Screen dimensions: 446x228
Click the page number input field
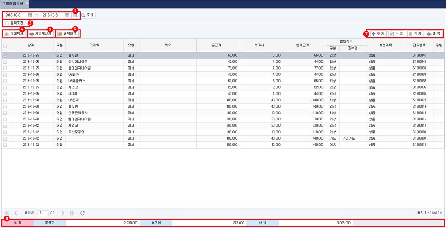[x=43, y=213]
